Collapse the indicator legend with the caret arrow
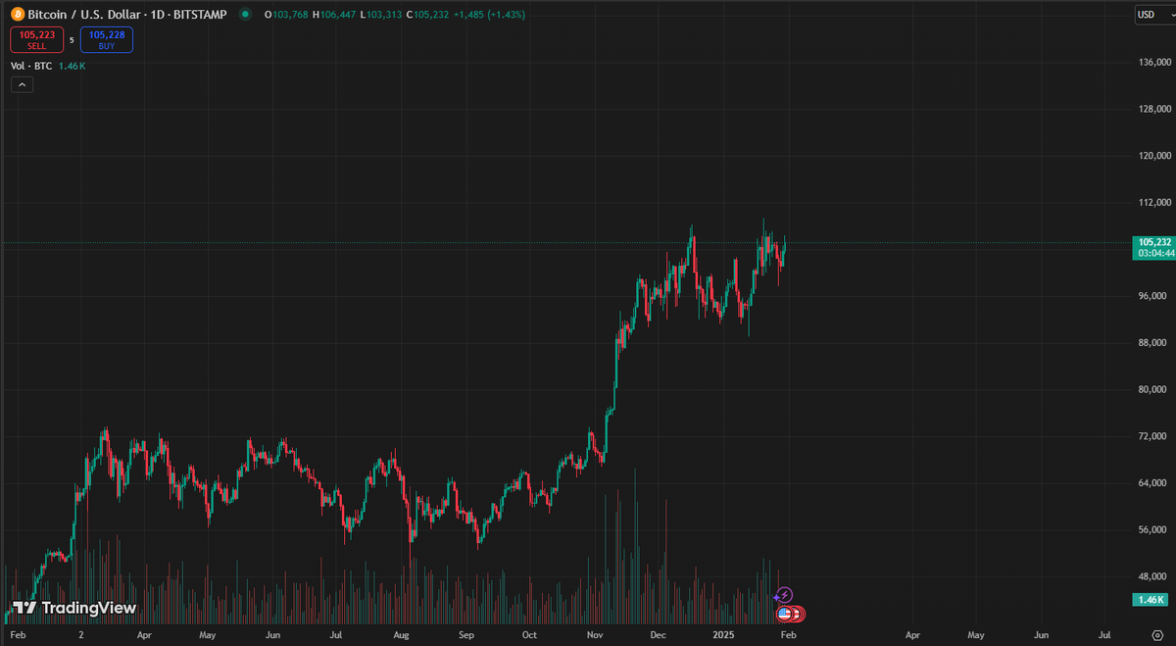The width and height of the screenshot is (1176, 646). (x=22, y=85)
